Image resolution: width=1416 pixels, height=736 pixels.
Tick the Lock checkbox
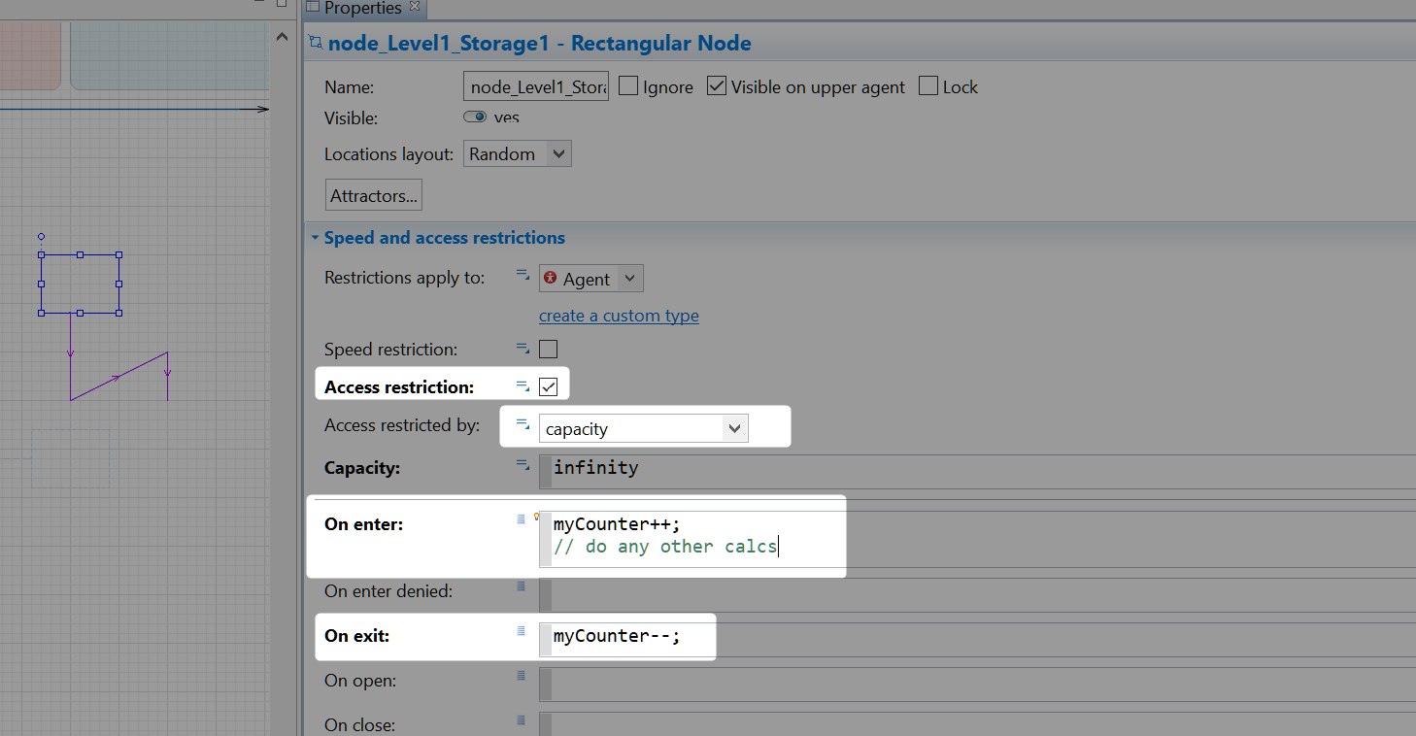click(928, 86)
